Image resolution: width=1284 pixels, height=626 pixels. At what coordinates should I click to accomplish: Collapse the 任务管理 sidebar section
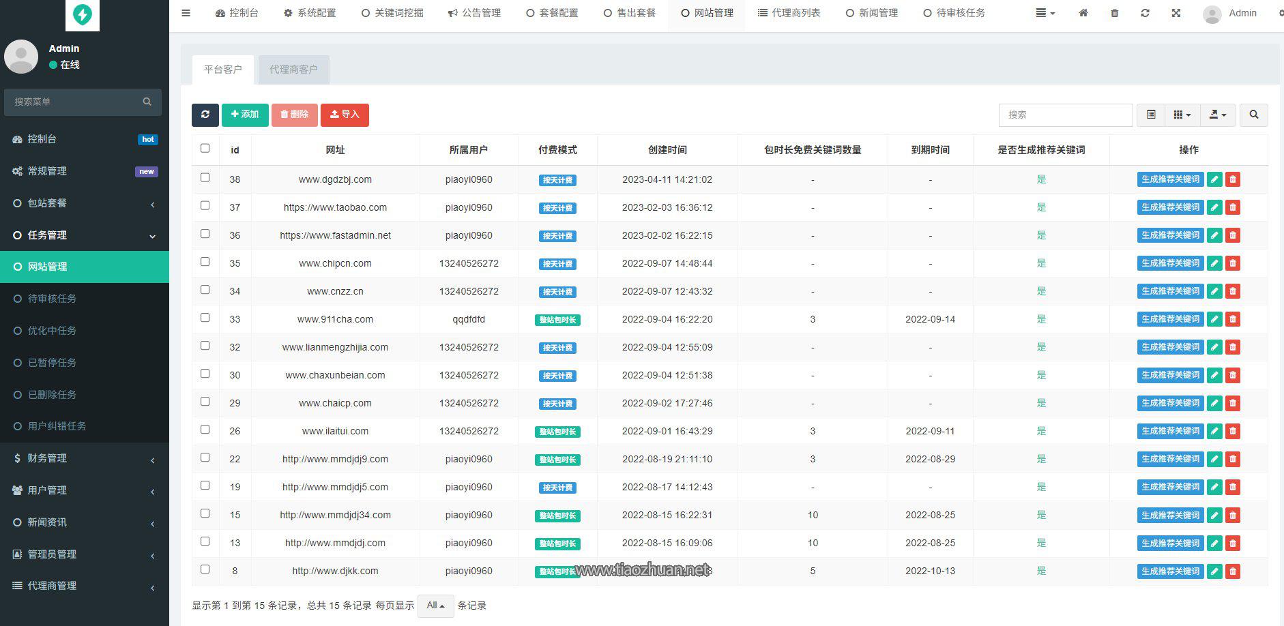pyautogui.click(x=85, y=235)
